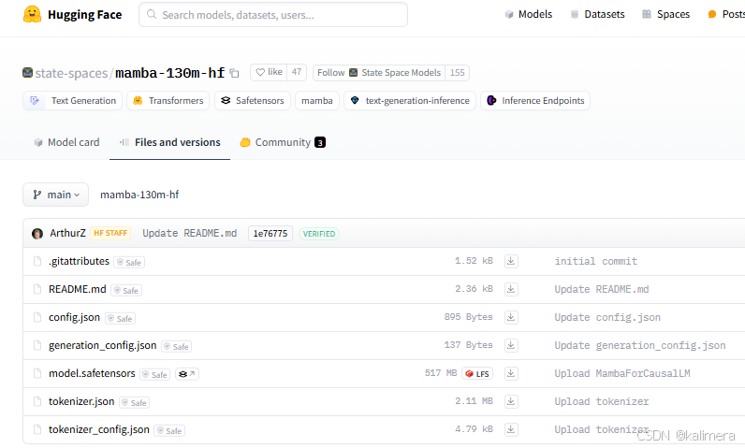Click the Safetensors tag
The height and width of the screenshot is (448, 745).
coord(253,101)
